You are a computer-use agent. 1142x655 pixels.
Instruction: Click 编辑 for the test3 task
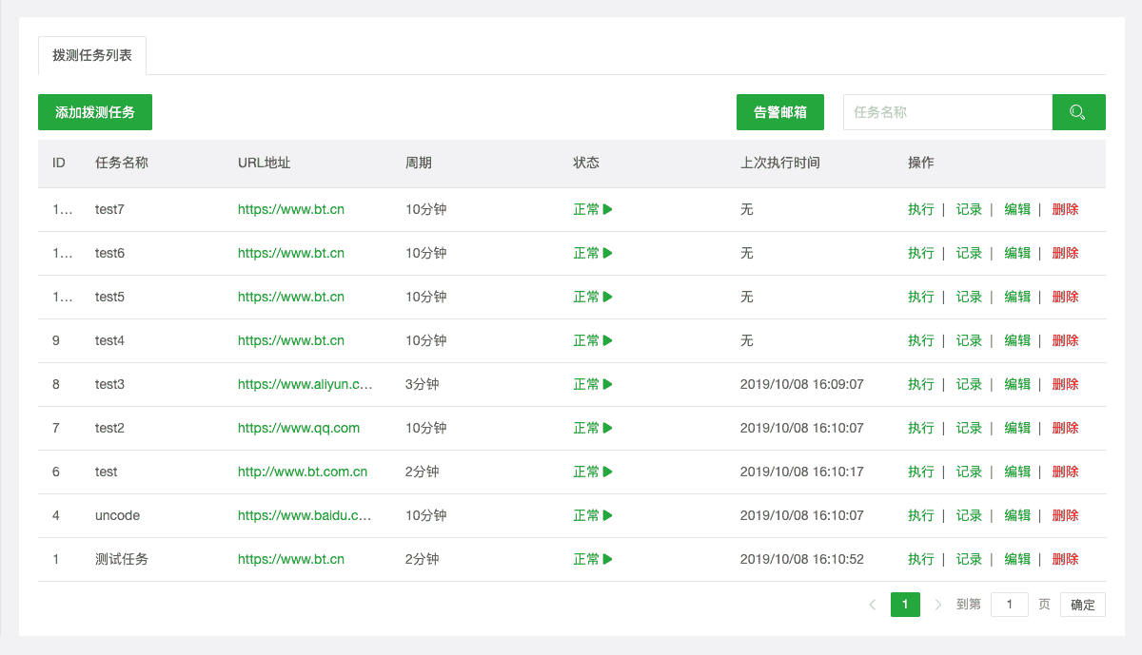coord(1017,384)
